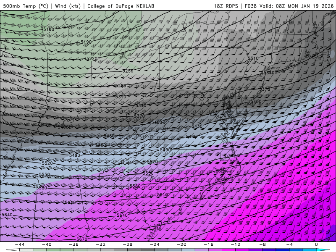Screen dimensions: 336x252
Task: Select the -4 temperature scale label
Action: point(289,244)
